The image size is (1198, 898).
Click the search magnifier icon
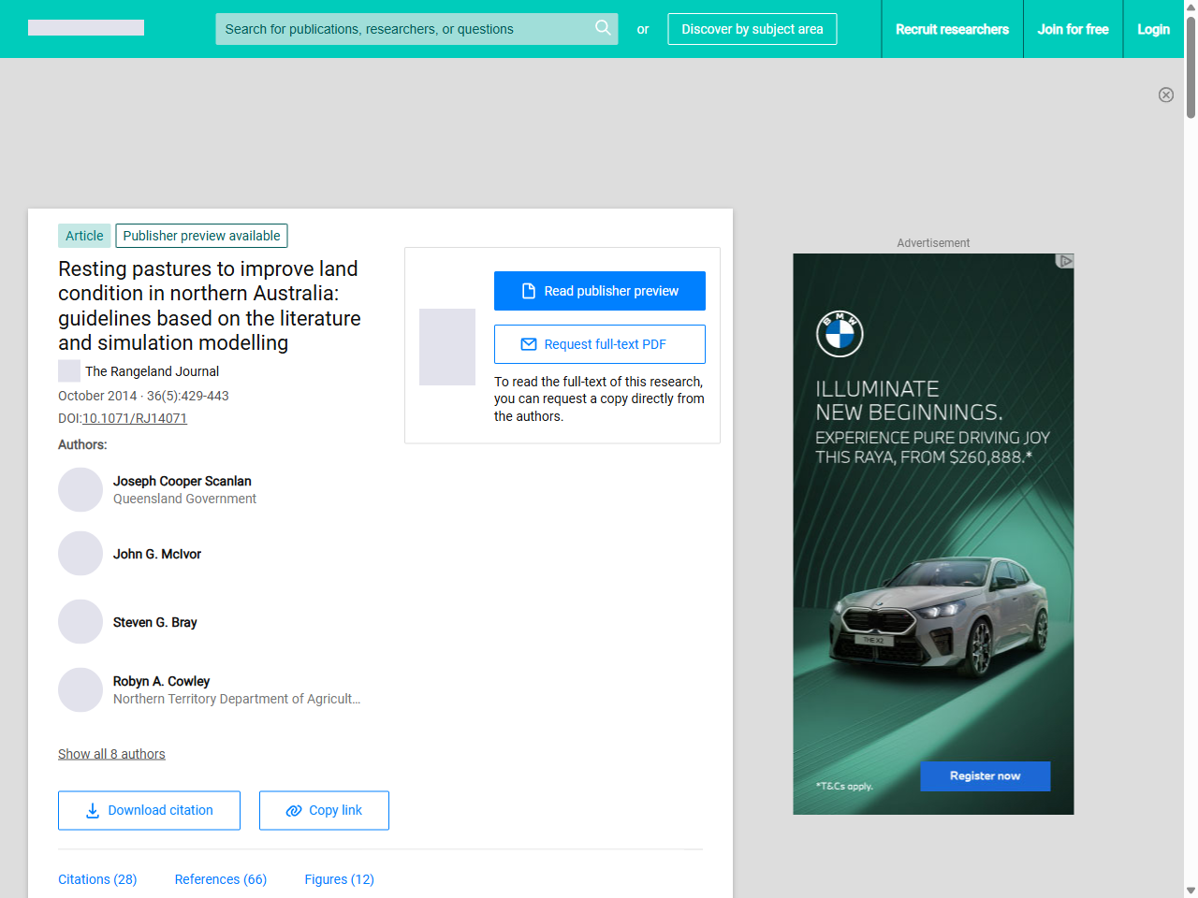pyautogui.click(x=603, y=29)
